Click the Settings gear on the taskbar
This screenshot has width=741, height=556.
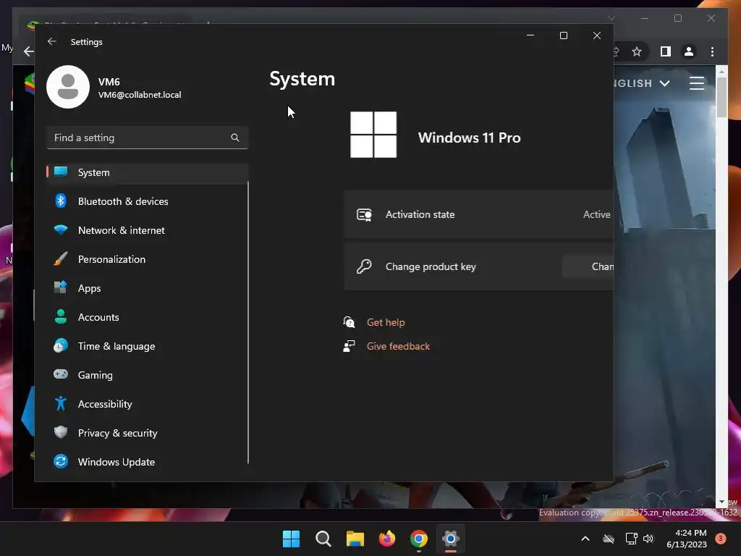tap(451, 539)
